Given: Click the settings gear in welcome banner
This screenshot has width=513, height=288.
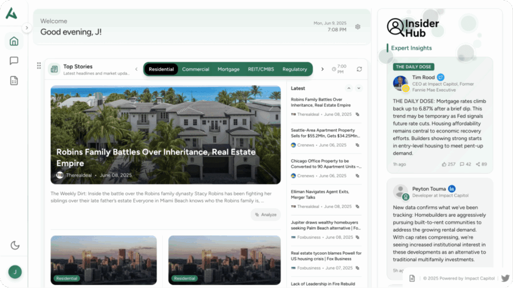Looking at the screenshot, I should [358, 26].
